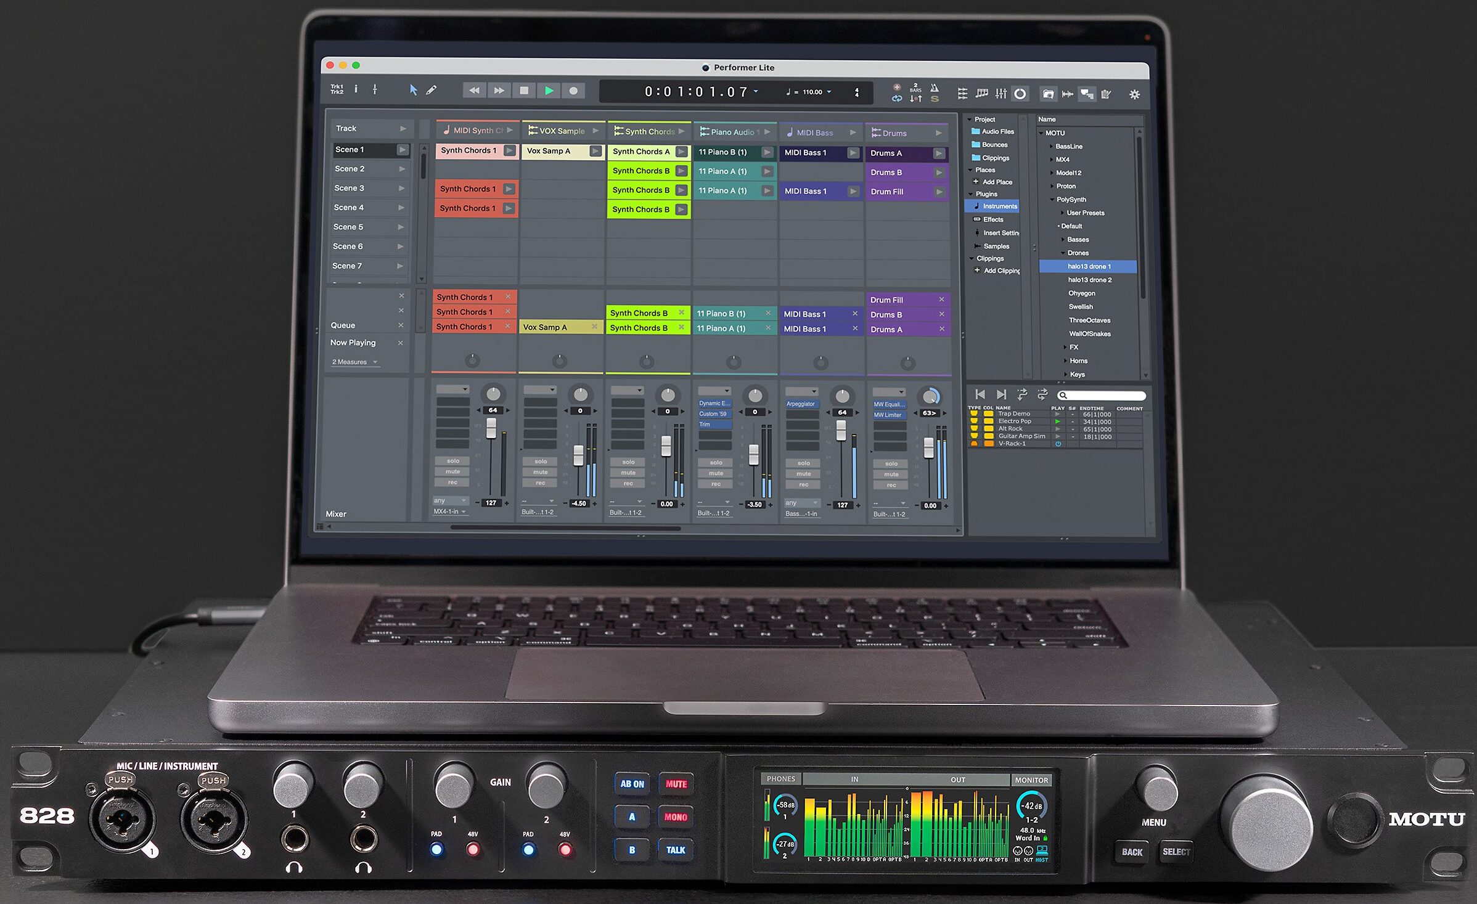Remove Drum Fill from the queue
1477x904 pixels.
[x=941, y=299]
